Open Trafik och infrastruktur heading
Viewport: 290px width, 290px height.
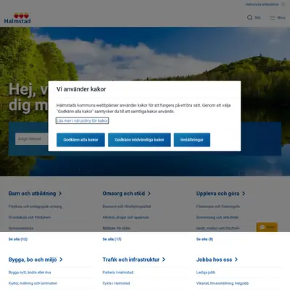pyautogui.click(x=131, y=260)
